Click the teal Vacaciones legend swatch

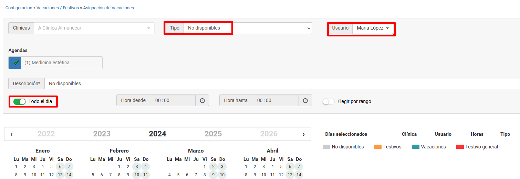pos(415,147)
